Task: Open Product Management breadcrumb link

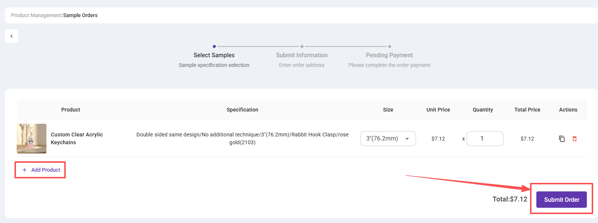Action: pyautogui.click(x=36, y=15)
